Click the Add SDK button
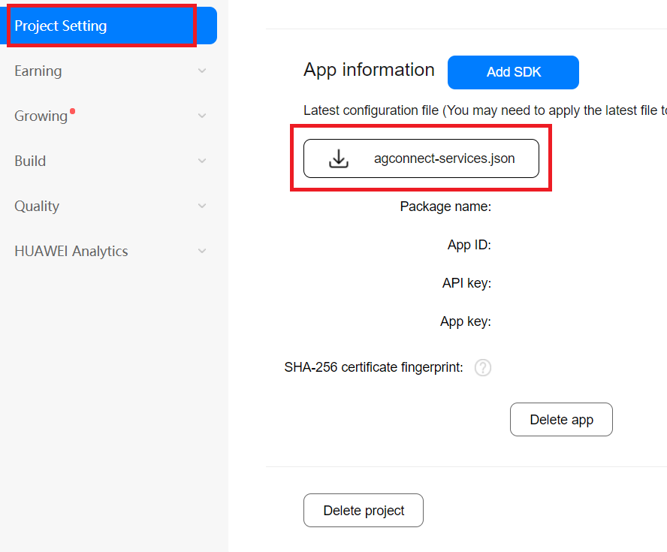Viewport: 667px width, 552px height. tap(513, 72)
